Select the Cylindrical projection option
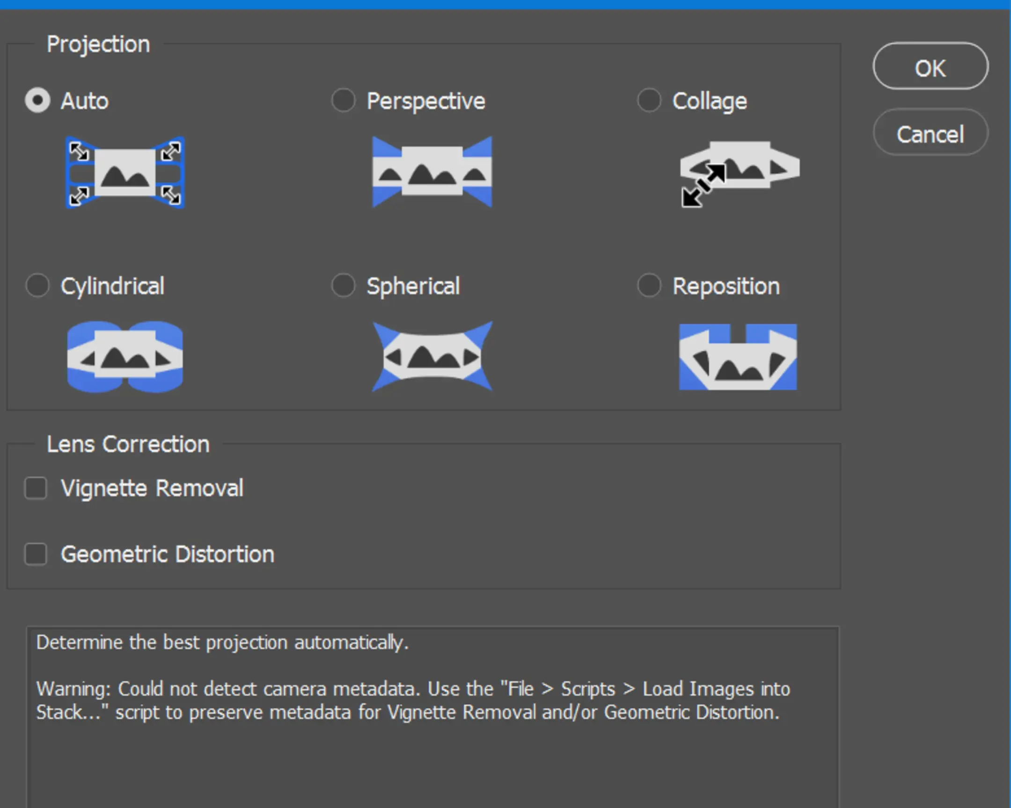 [x=37, y=285]
